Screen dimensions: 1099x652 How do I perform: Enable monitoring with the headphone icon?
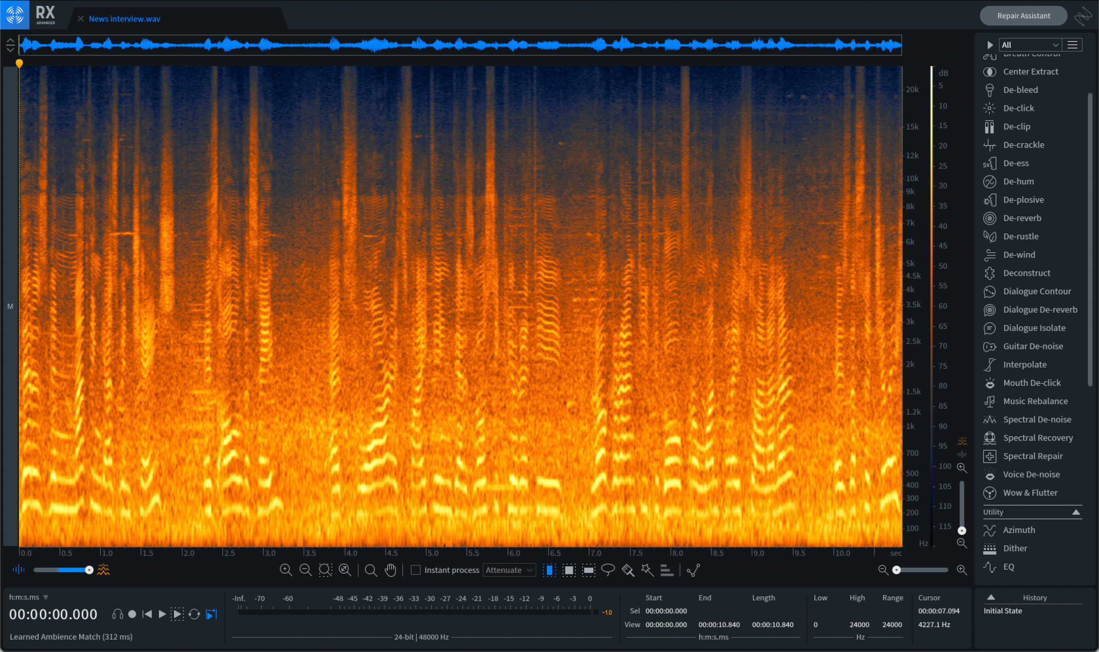pos(118,614)
